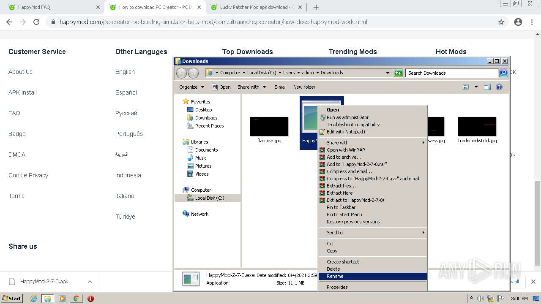Choose Extract files...
The image size is (541, 304).
[372, 186]
